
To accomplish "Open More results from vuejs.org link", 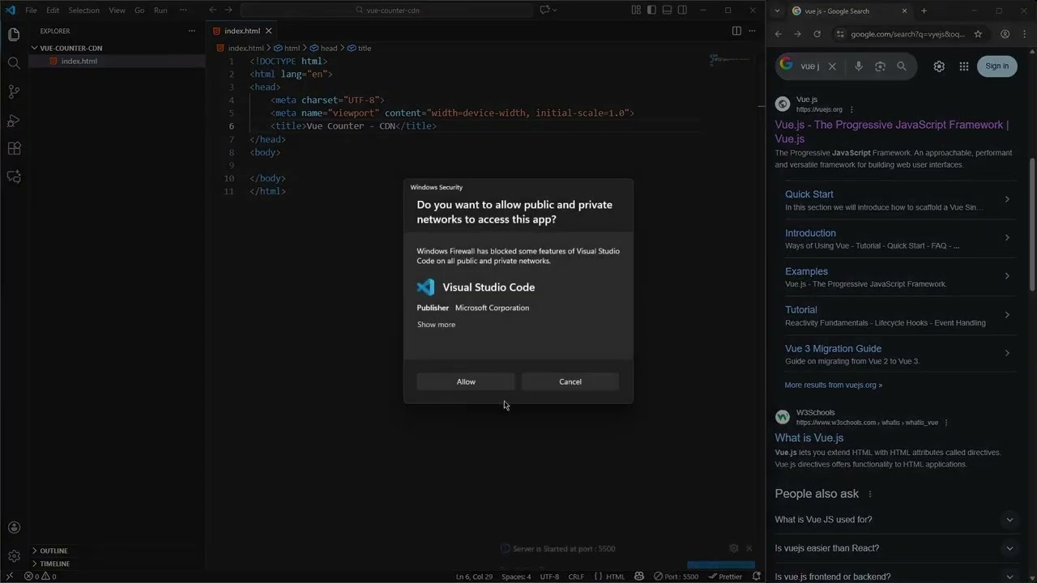I will tap(833, 385).
